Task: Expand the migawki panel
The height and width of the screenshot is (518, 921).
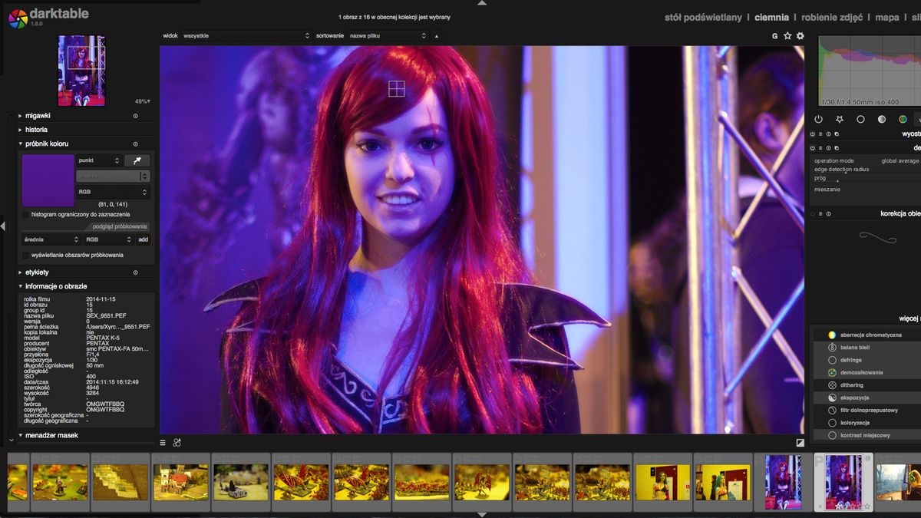Action: [x=20, y=116]
